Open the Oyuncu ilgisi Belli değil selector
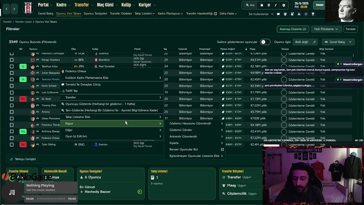Viewport: 364px width, 205px height. pos(305,42)
